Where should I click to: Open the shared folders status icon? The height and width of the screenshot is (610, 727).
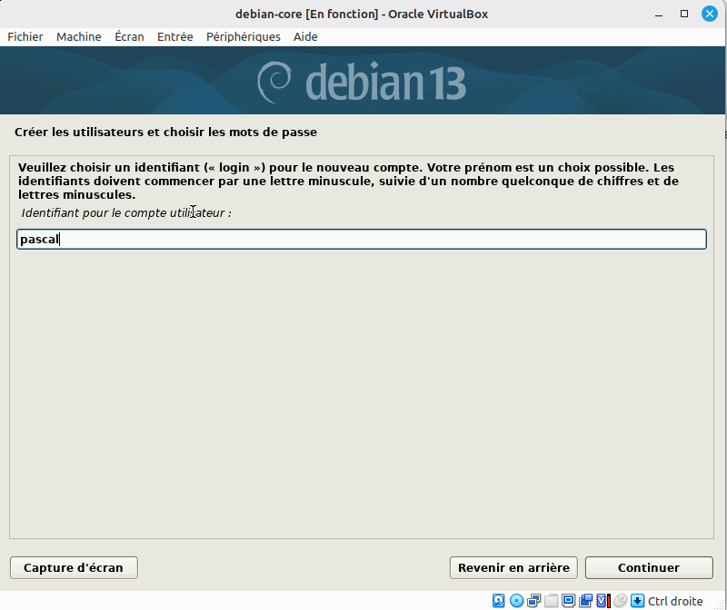pos(551,601)
